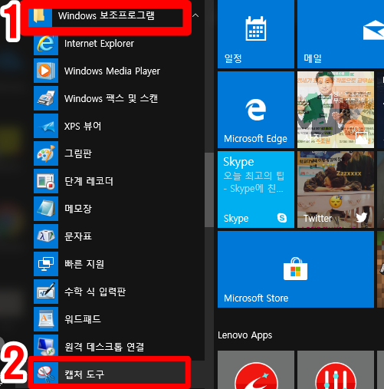Screen dimensions: 384x389
Task: Select the Internet Explorer label
Action: tap(99, 44)
